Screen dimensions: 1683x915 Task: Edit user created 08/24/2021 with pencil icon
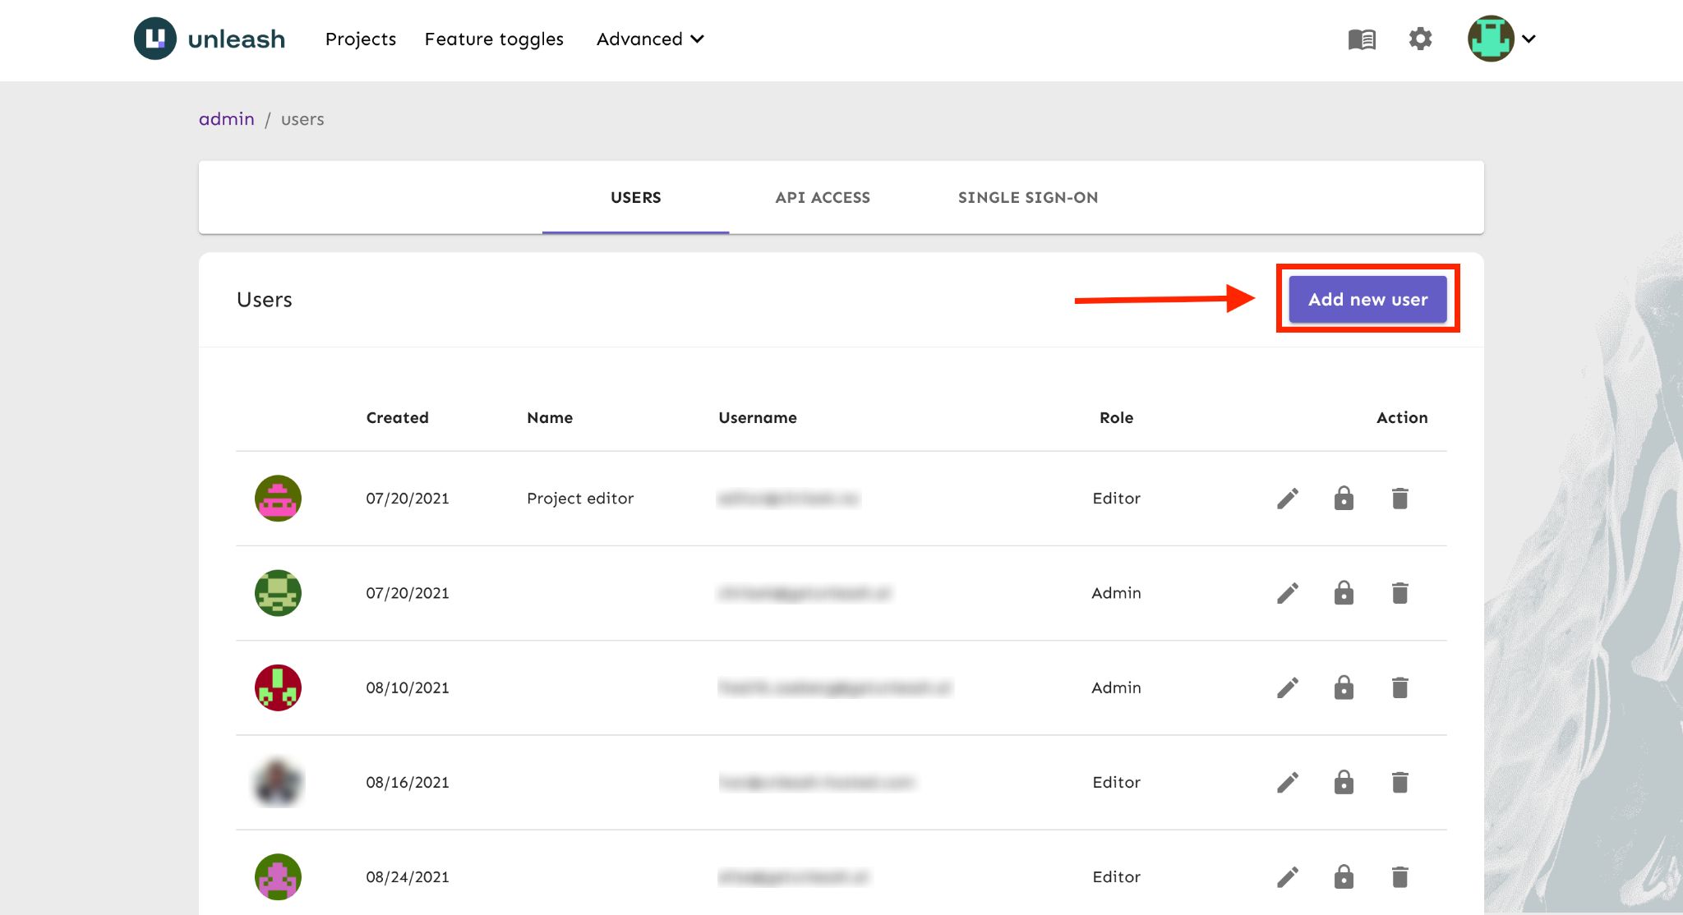(x=1288, y=877)
